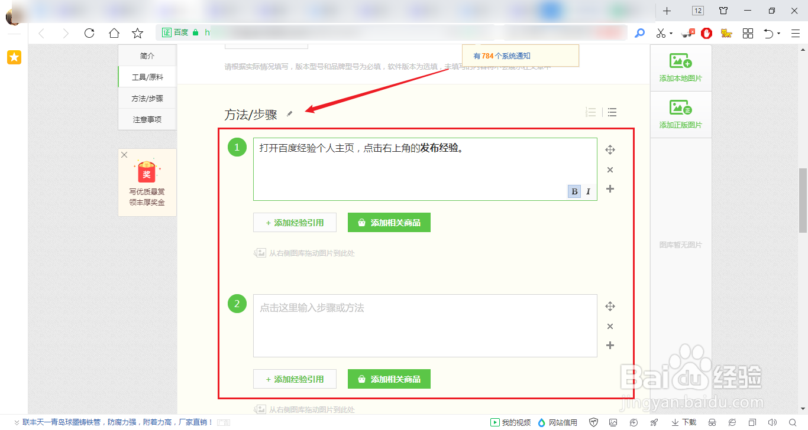Click the red ad-blocker stop icon
This screenshot has height=430, width=808.
pyautogui.click(x=706, y=33)
